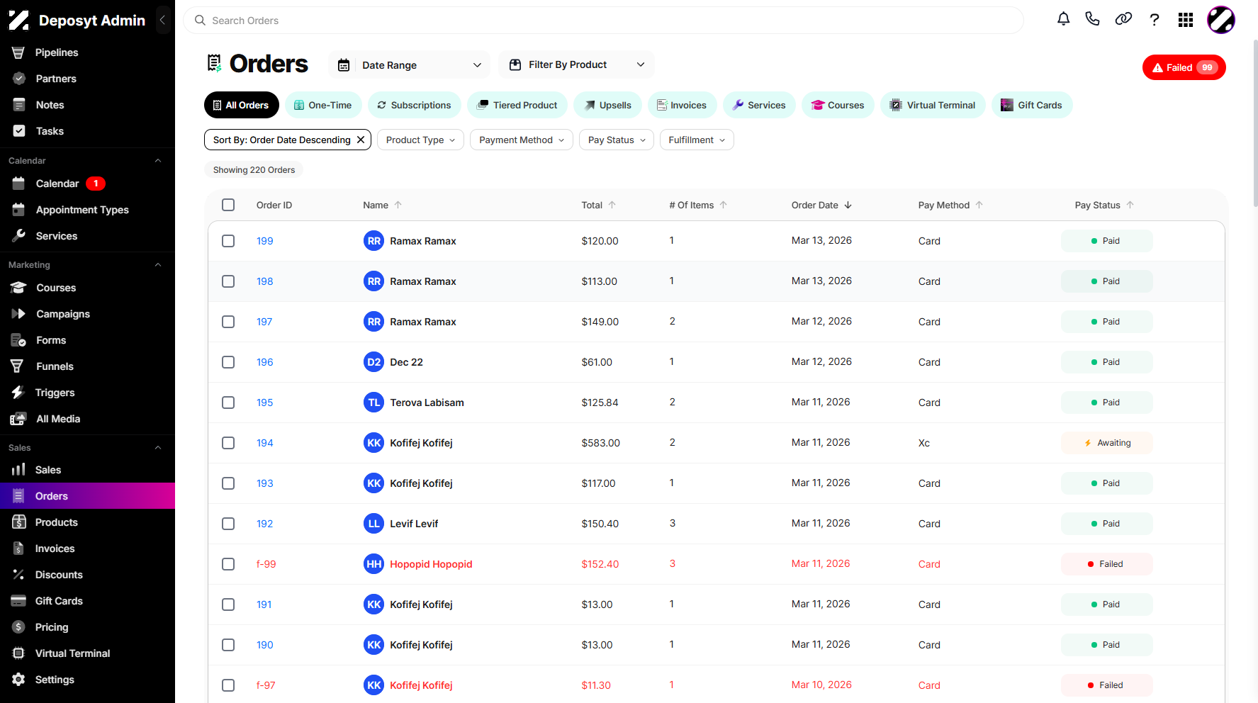
Task: Select checkbox for order 197
Action: pos(228,322)
